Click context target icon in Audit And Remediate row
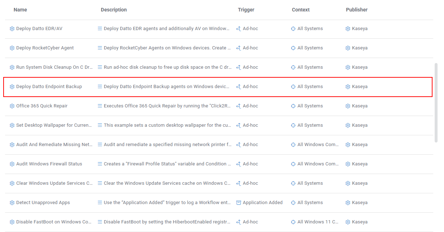Image resolution: width=444 pixels, height=232 pixels. (293, 145)
